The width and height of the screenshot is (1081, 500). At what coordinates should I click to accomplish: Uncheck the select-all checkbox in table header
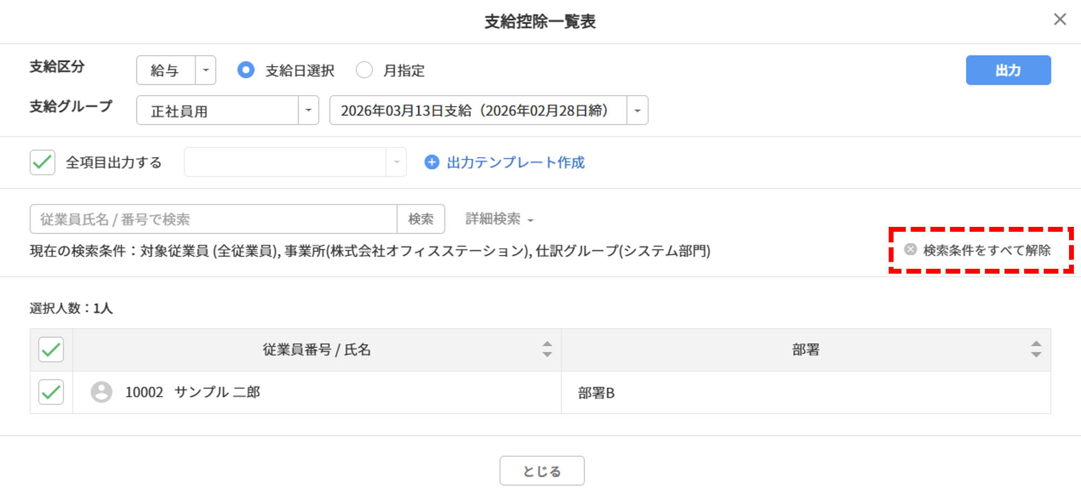point(51,350)
